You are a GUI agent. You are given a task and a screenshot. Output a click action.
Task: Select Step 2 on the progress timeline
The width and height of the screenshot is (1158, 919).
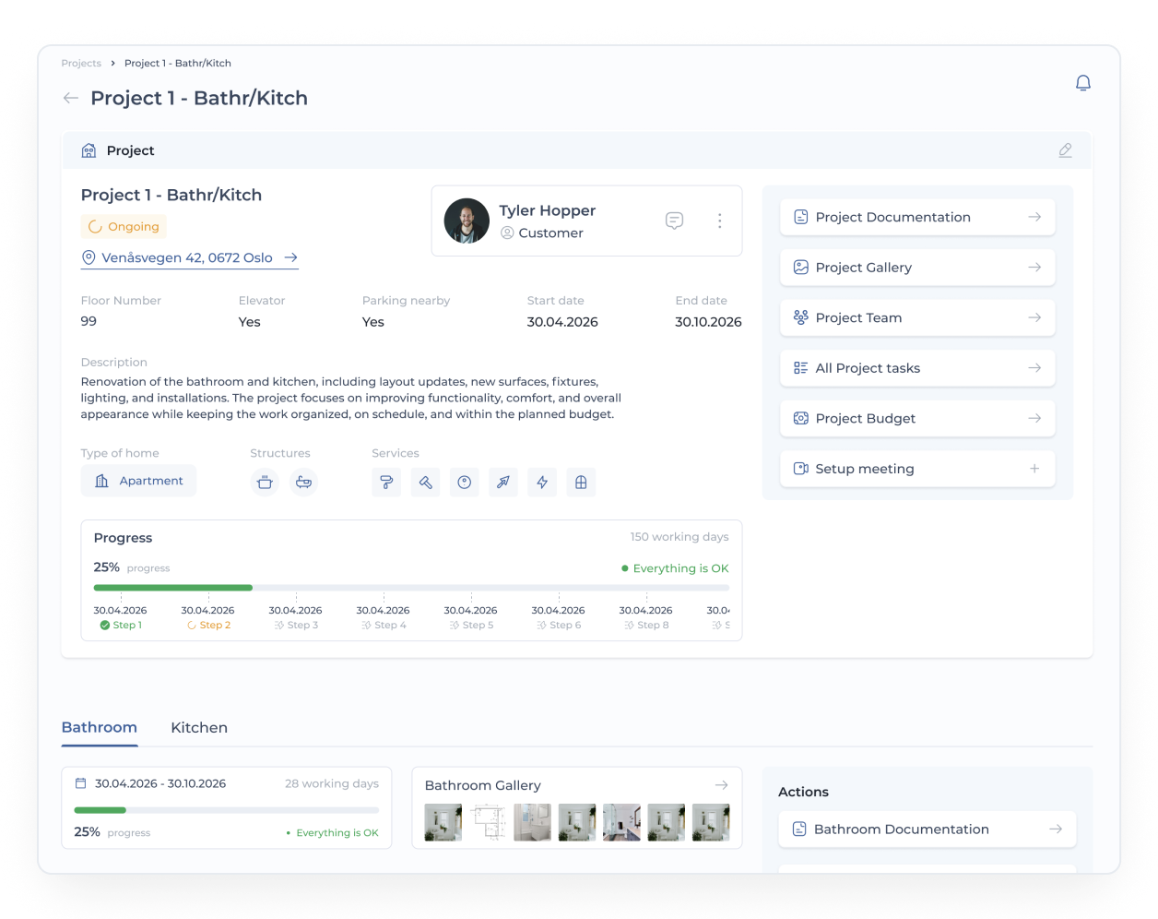(x=208, y=626)
